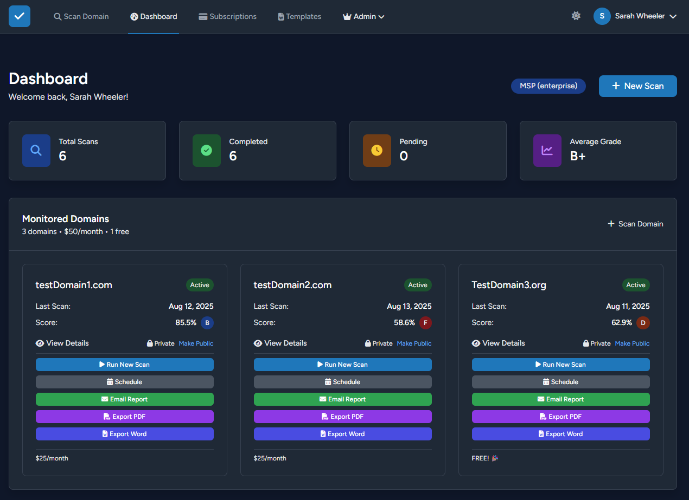Screen dimensions: 689x500
Task: Click the chart icon on Average Grade card
Action: [x=547, y=150]
